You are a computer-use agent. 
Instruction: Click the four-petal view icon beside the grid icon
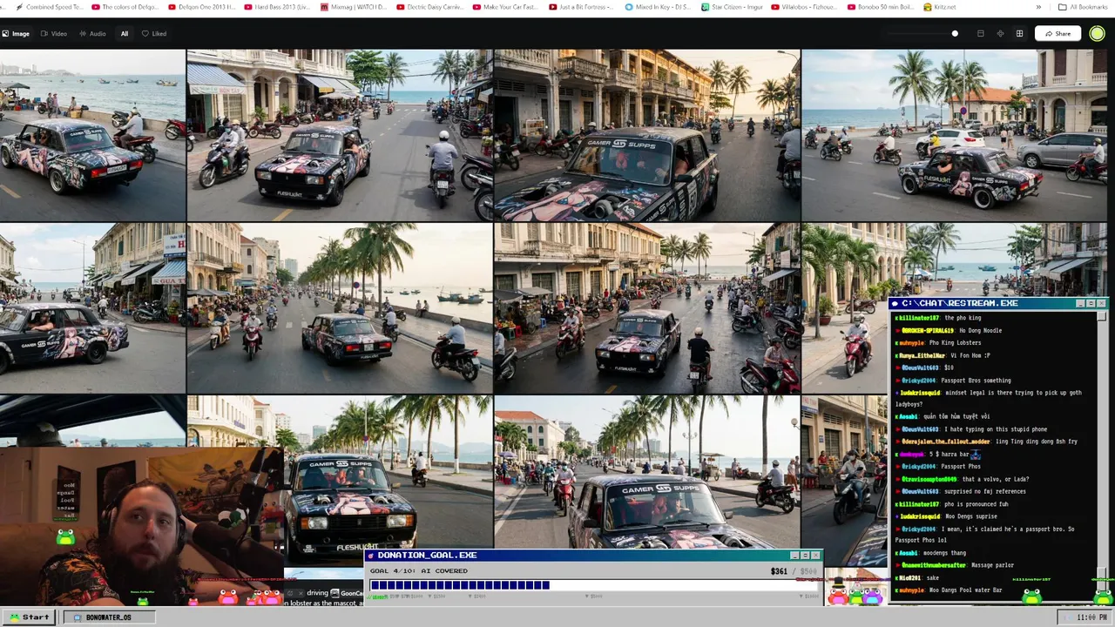point(1000,34)
